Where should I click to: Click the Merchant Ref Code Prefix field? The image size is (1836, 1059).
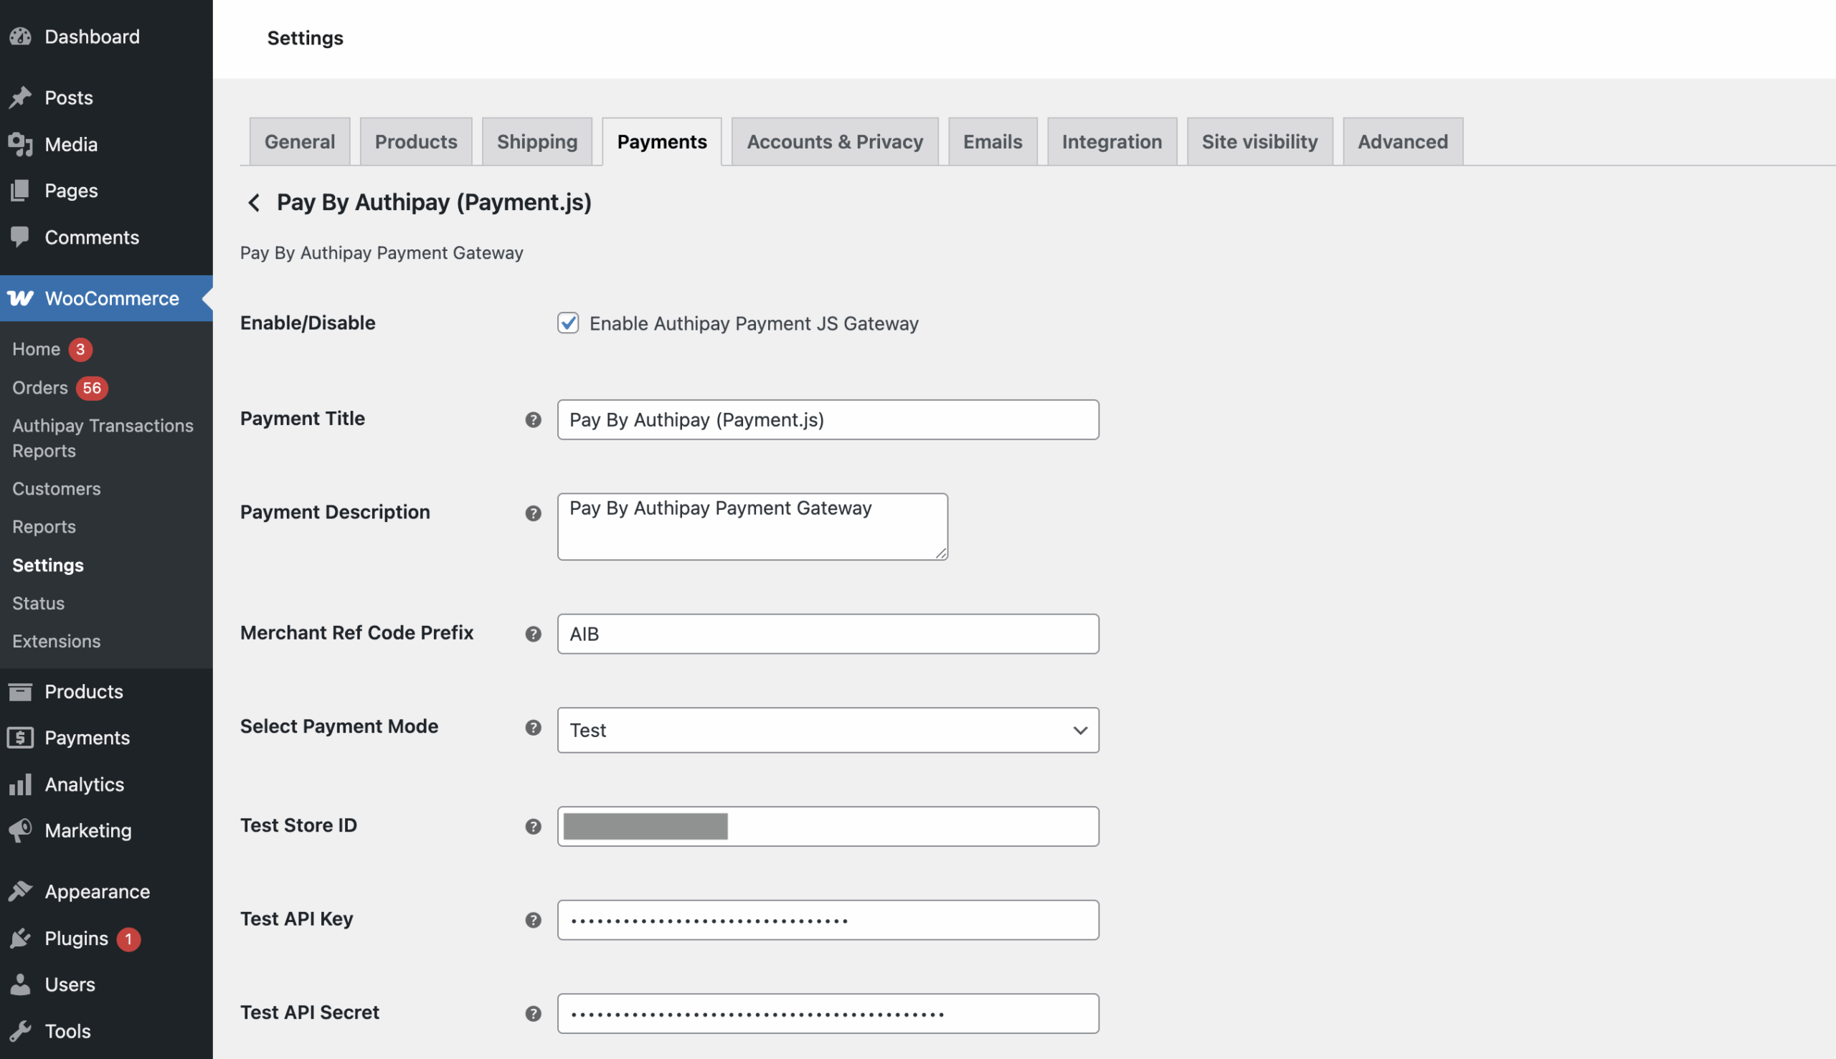828,634
